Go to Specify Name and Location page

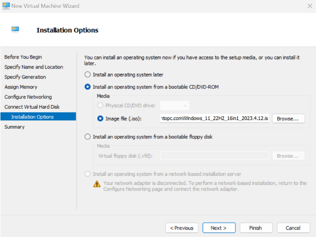tap(34, 67)
